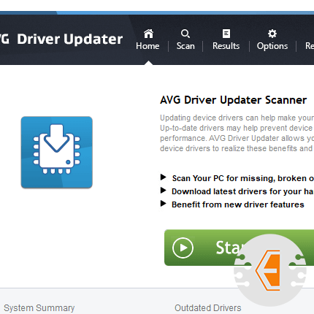Click the Options gear icon
Image resolution: width=314 pixels, height=314 pixels.
272,34
